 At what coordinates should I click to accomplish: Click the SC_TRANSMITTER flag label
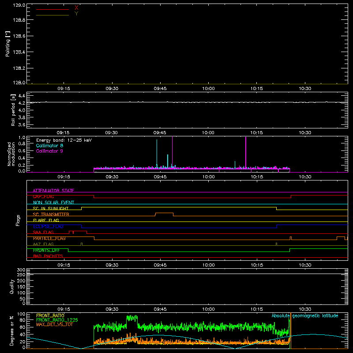click(x=51, y=214)
